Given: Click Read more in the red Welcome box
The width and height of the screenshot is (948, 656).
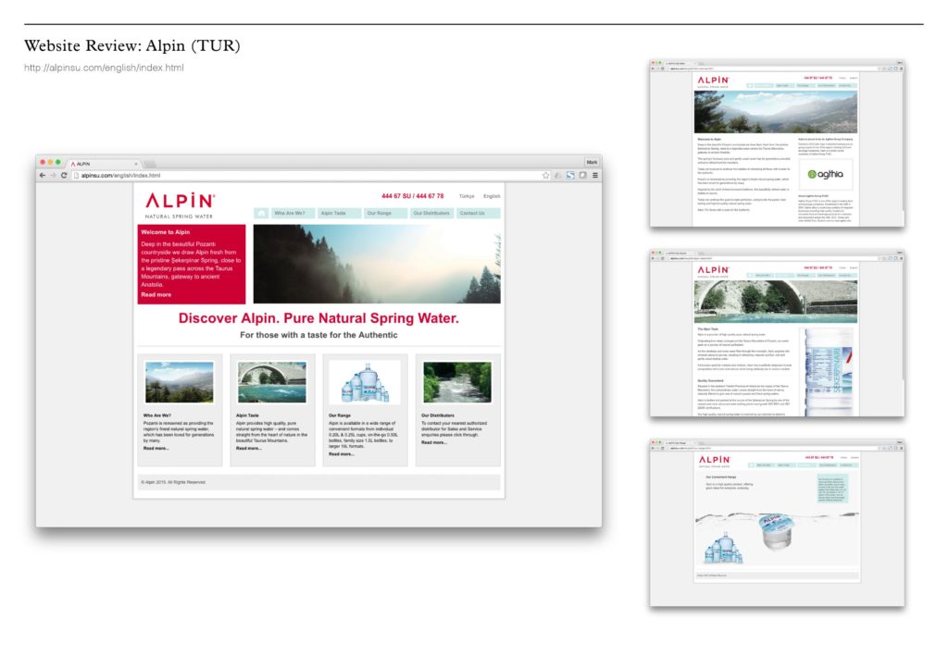Looking at the screenshot, I should [156, 295].
